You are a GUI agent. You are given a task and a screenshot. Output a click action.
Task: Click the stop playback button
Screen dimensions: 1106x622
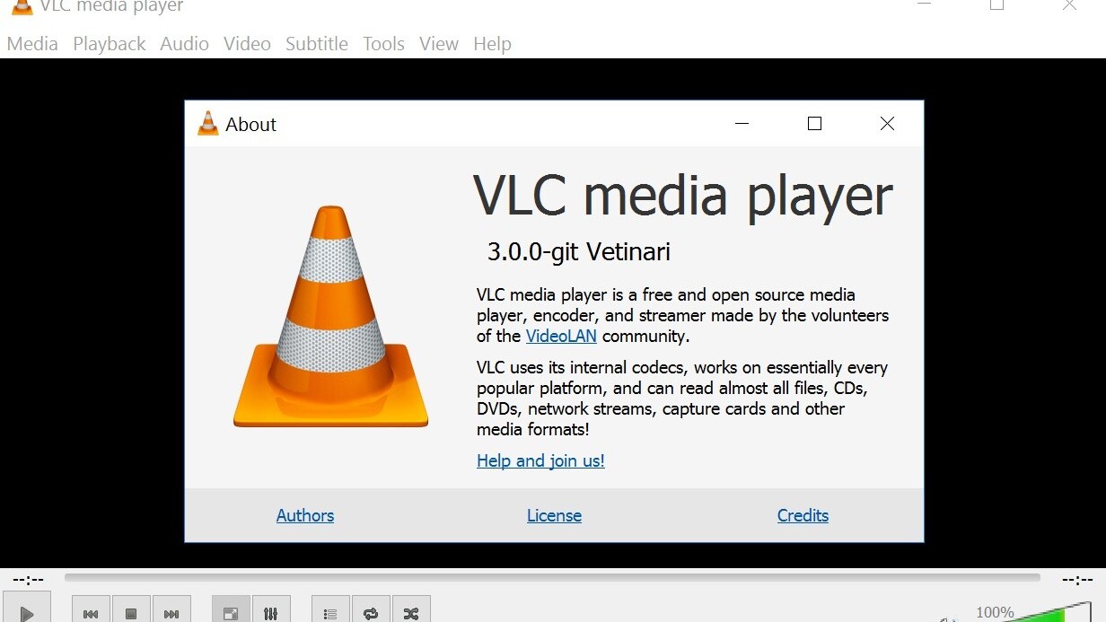(x=131, y=613)
